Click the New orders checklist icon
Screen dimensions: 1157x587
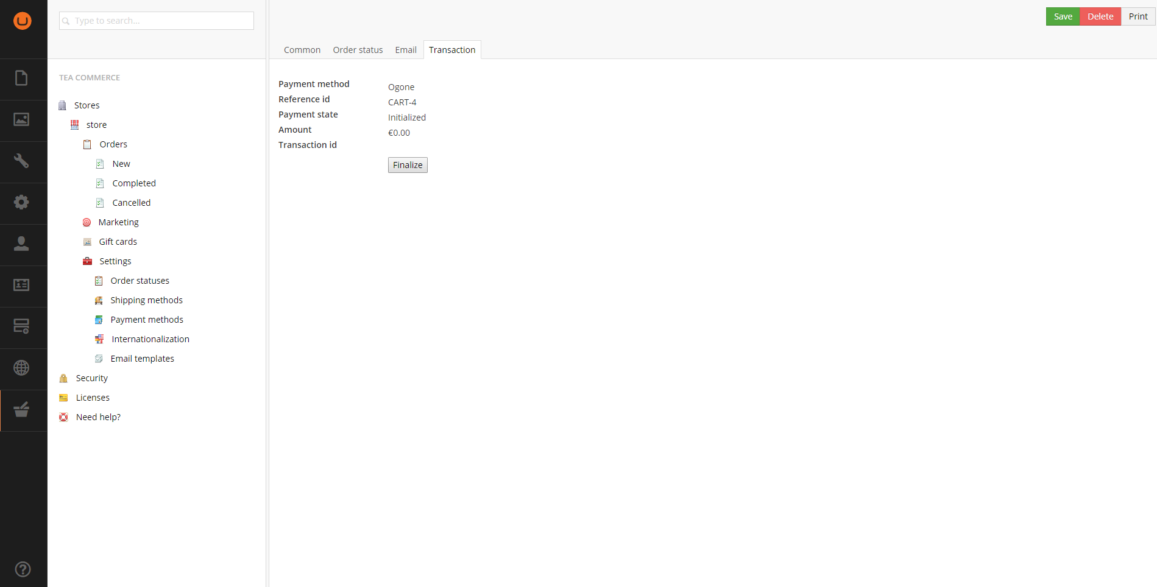click(100, 164)
